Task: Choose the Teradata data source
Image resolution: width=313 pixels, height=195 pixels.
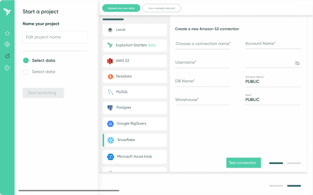Action: pyautogui.click(x=135, y=76)
